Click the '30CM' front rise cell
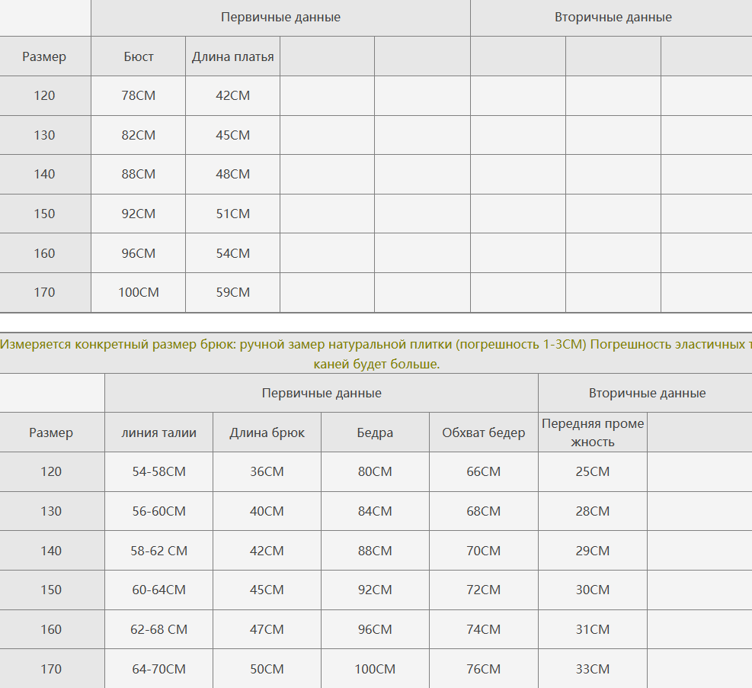 (x=592, y=590)
